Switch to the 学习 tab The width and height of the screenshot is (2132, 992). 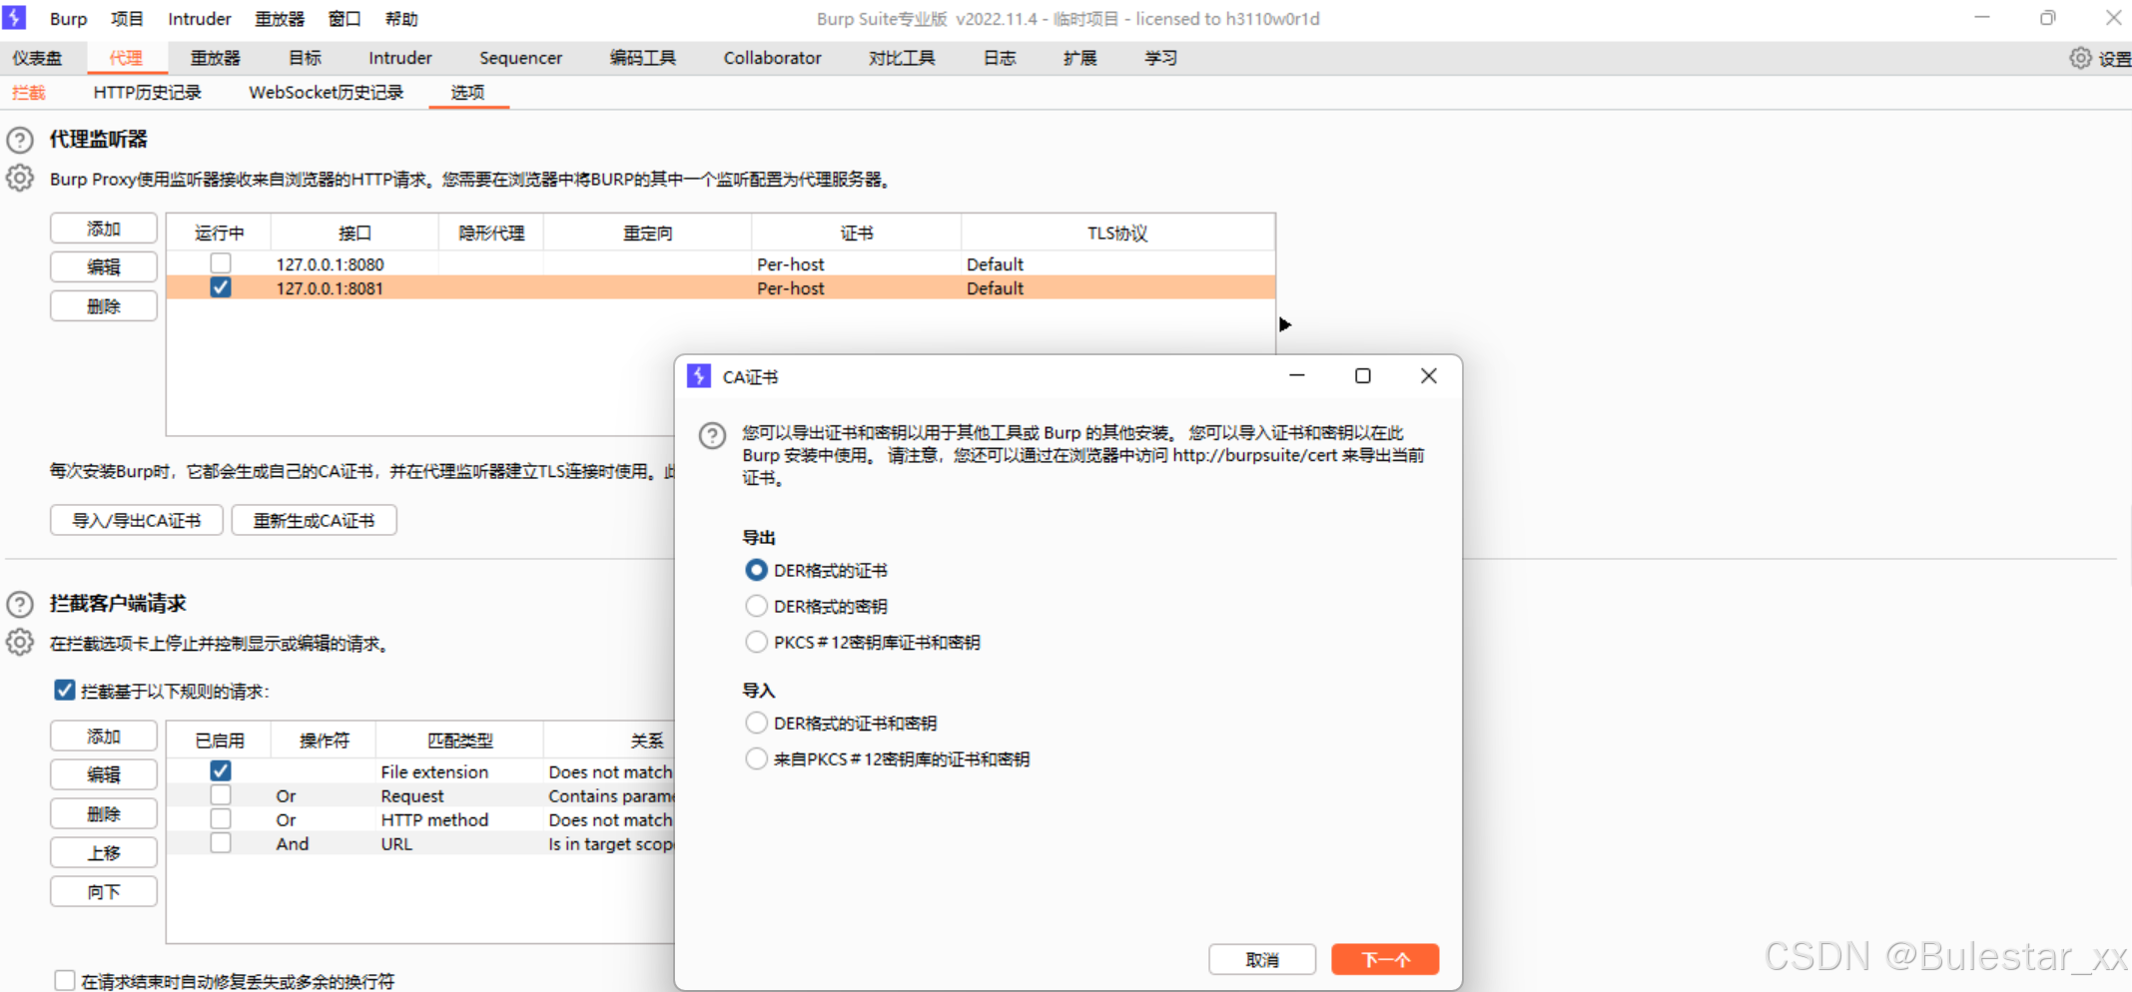point(1160,58)
